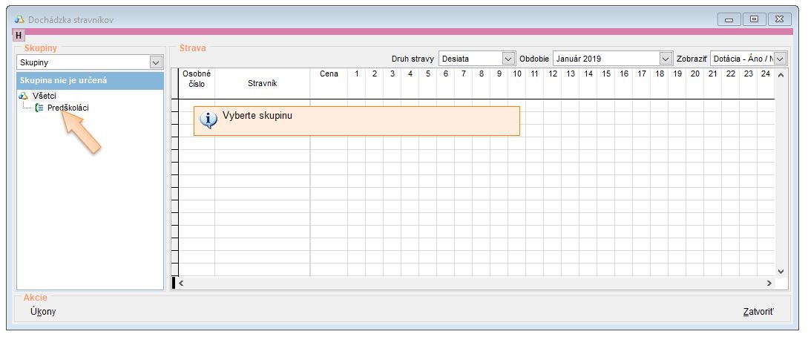Screen dimensions: 808x340
Task: Click the Stravník column header
Action: [x=262, y=84]
